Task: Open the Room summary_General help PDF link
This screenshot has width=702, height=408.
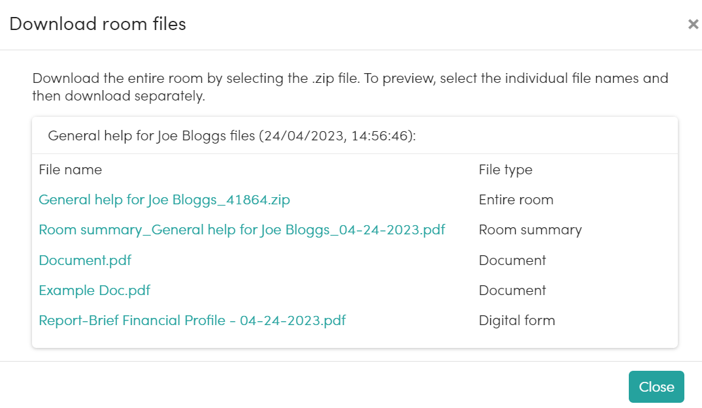Action: (242, 230)
